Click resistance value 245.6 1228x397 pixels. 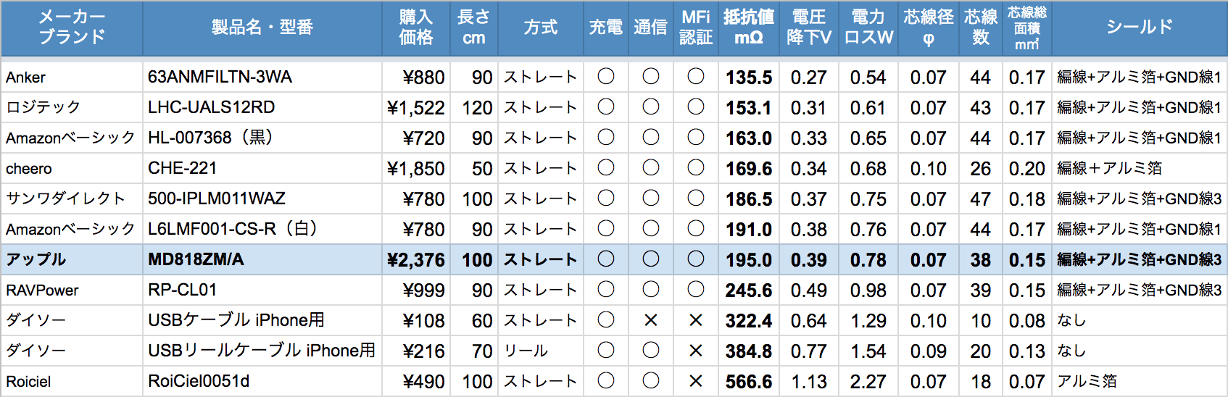(x=749, y=291)
